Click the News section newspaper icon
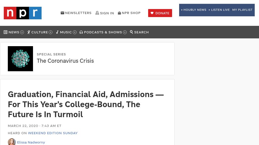The image size is (259, 145). (x=6, y=32)
